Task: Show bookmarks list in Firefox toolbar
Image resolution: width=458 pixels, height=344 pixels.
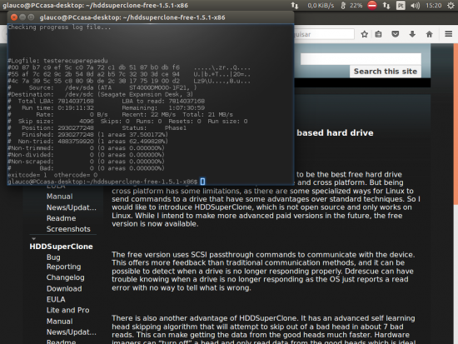Action: (x=378, y=34)
